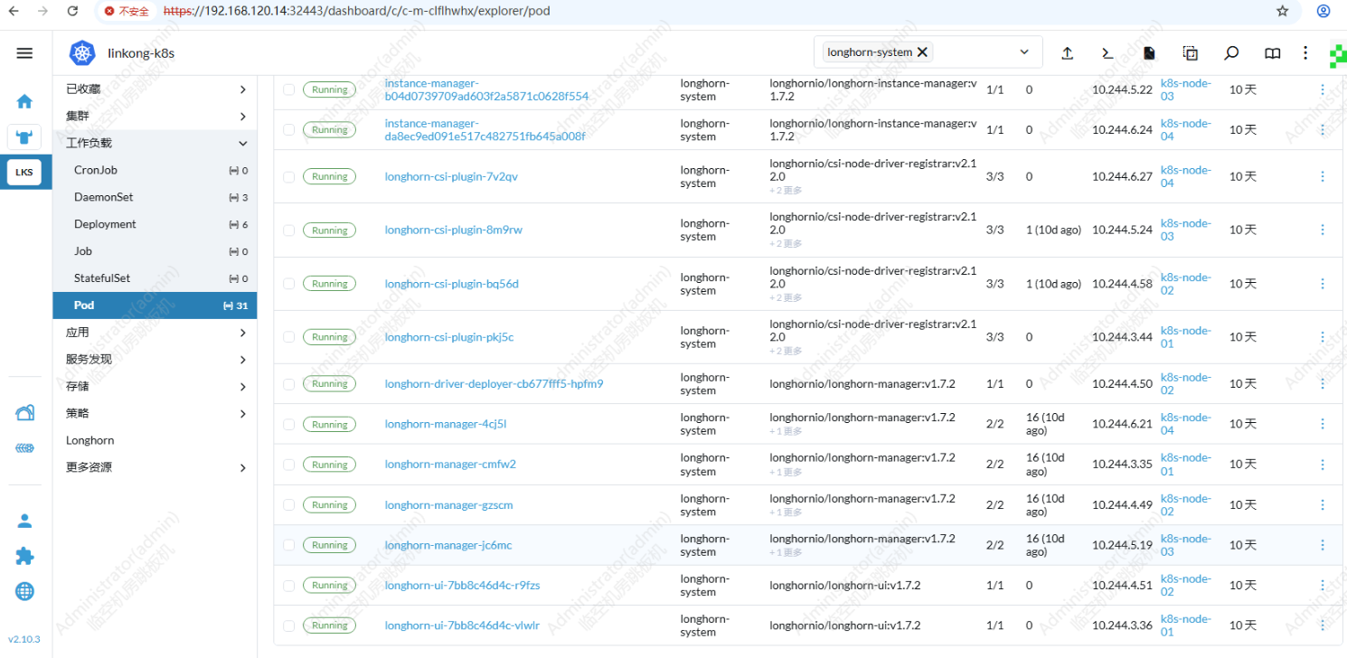Open pod longhorn-csi-plugin-8m9rw details

click(453, 230)
